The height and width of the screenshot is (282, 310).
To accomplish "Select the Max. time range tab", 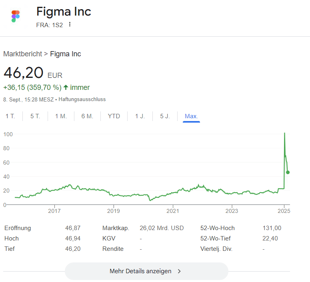I will pos(191,116).
